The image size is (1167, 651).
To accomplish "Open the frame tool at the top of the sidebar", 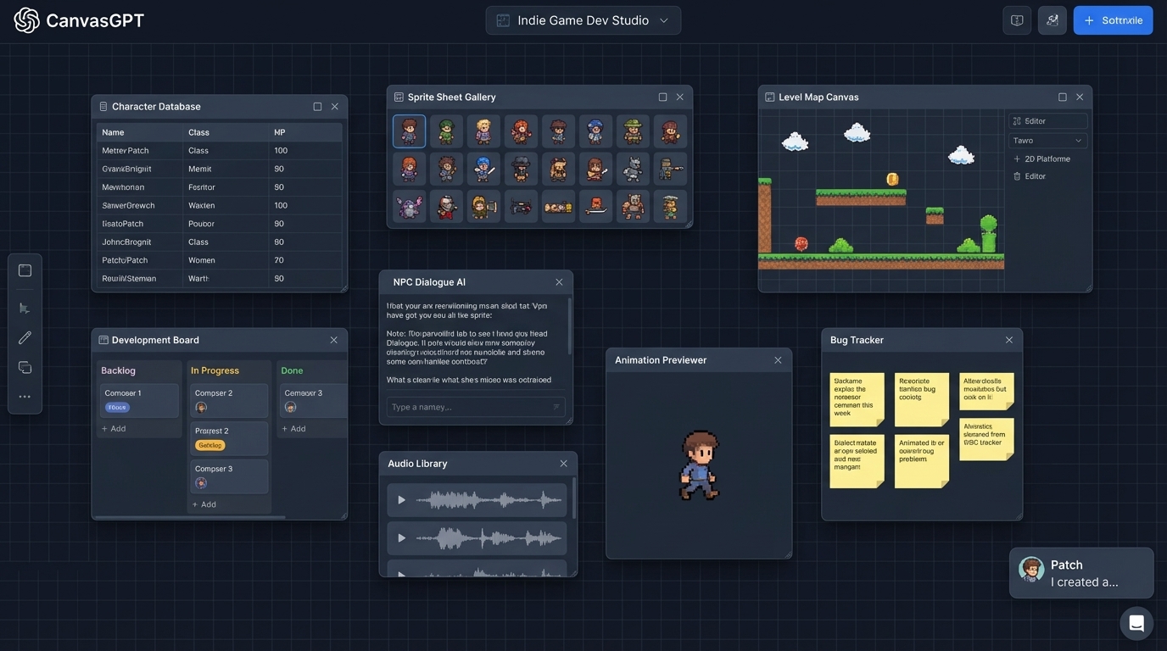I will pos(20,269).
